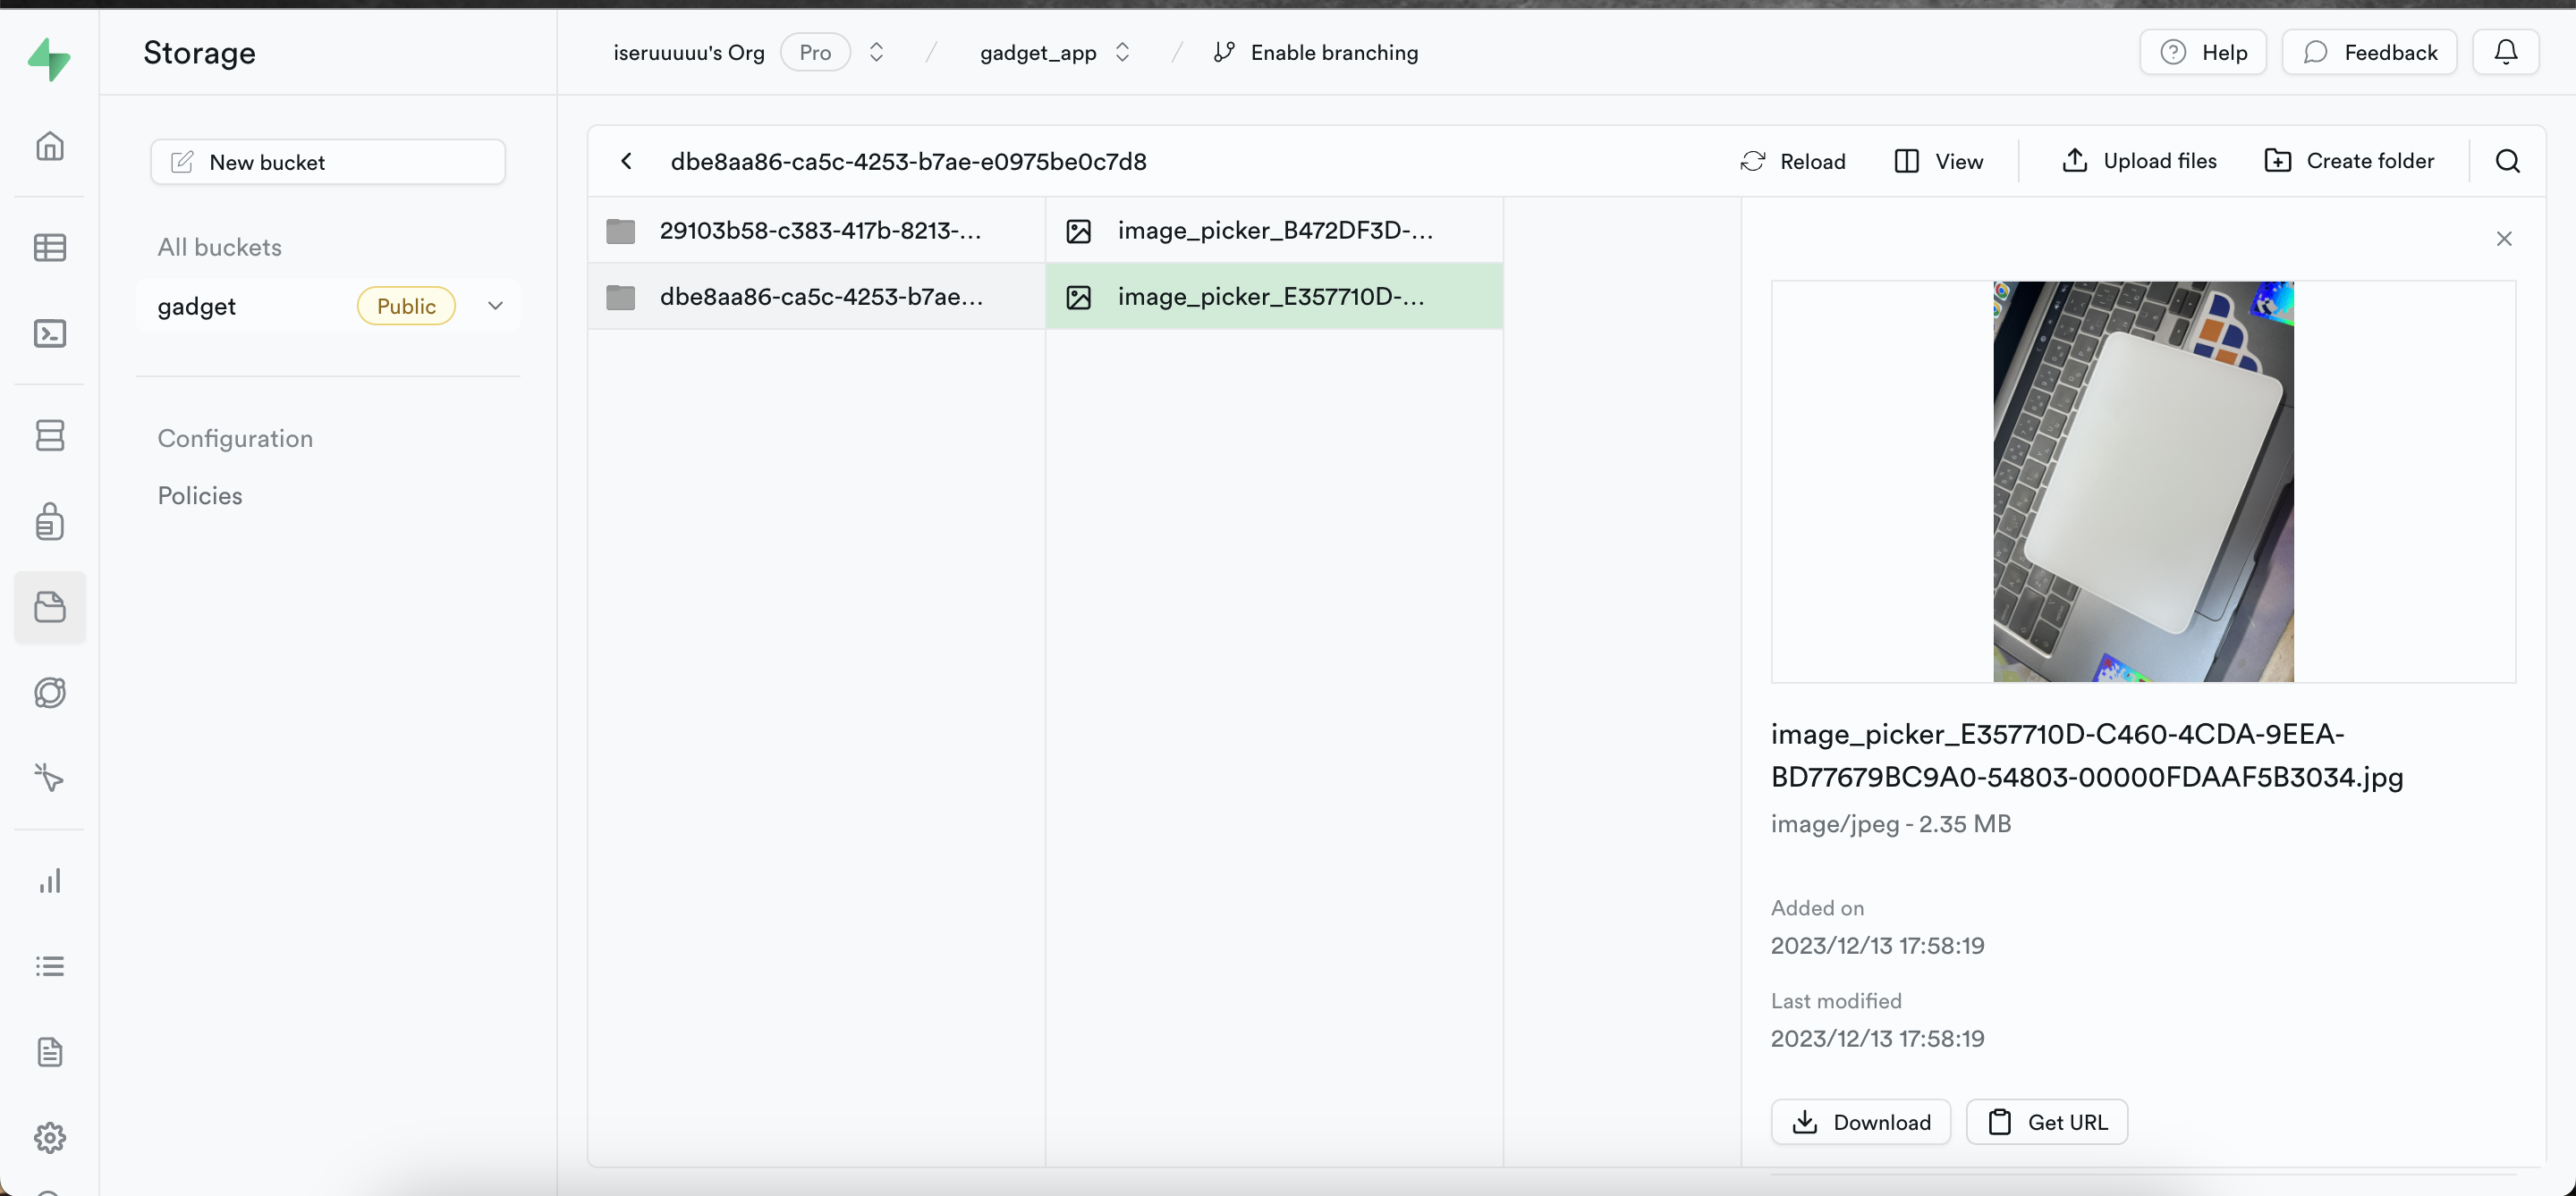Open the SQL Editor sidebar icon
Screen dimensions: 2576x1196
tap(49, 333)
